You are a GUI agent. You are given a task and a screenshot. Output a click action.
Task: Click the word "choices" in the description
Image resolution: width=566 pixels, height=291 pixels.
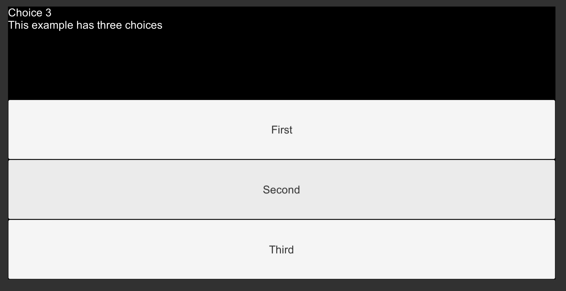pyautogui.click(x=144, y=25)
